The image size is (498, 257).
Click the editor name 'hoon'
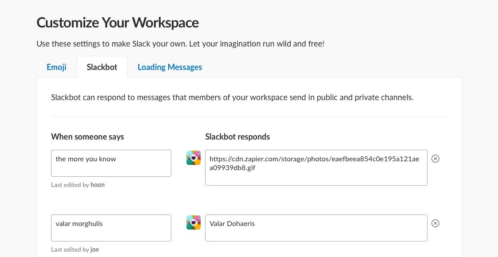(98, 185)
